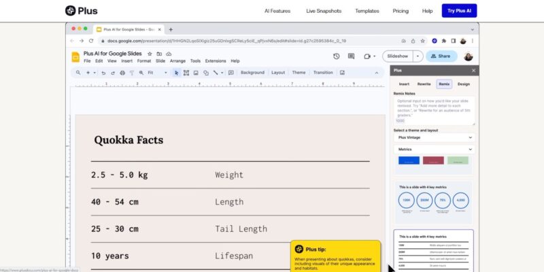The width and height of the screenshot is (544, 272).
Task: Open the Format menu
Action: tap(144, 61)
